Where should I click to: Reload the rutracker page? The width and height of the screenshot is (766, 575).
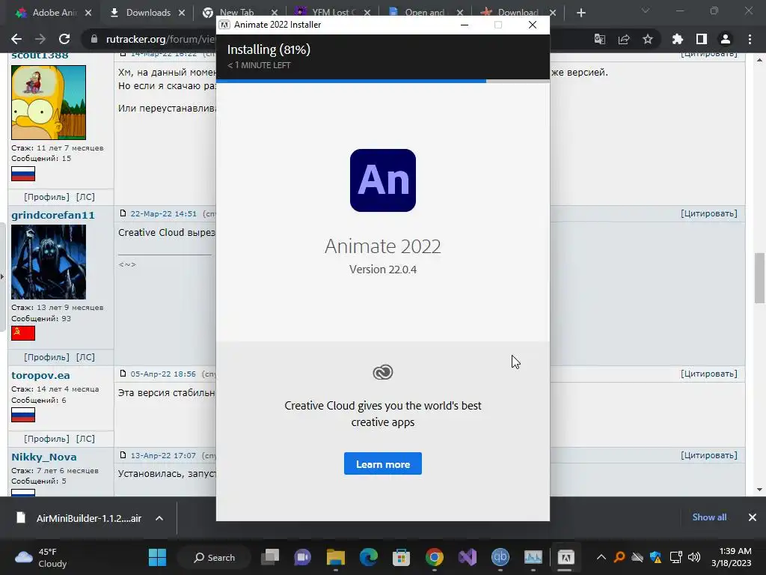coord(64,39)
